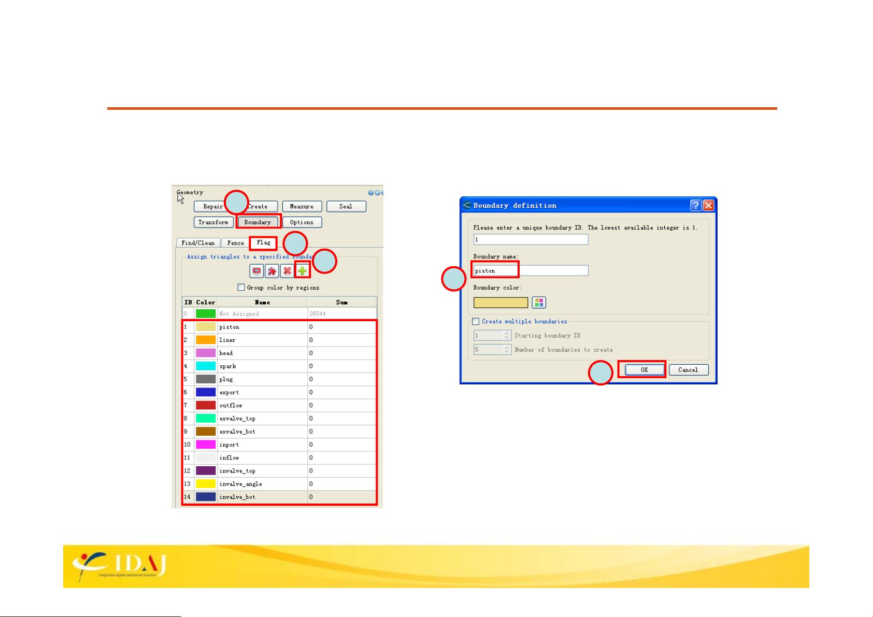Click the green plus add boundary icon
The image size is (873, 617).
(x=303, y=271)
